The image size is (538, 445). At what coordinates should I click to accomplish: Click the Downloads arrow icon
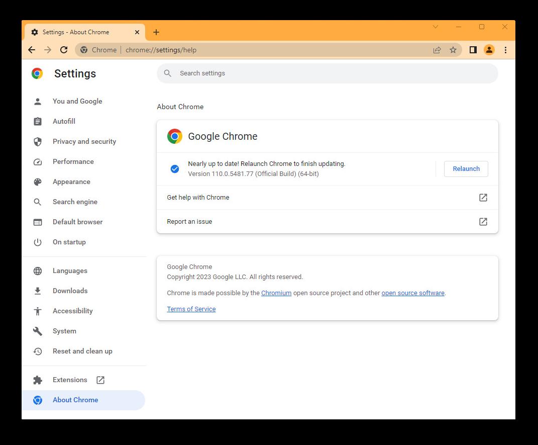click(x=38, y=291)
